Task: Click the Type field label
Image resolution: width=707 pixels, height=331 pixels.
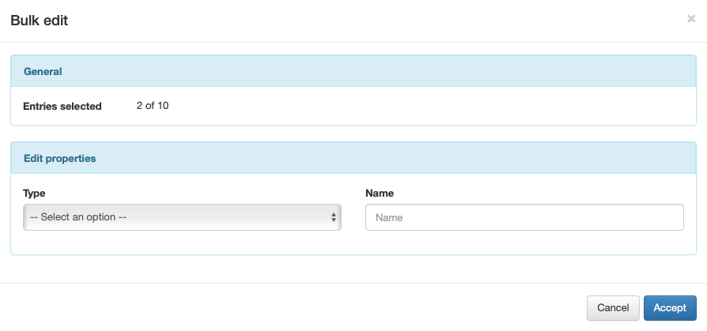Action: pos(34,193)
